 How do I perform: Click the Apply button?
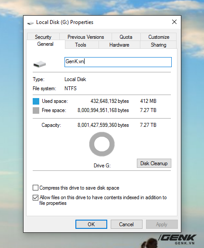[162, 224]
